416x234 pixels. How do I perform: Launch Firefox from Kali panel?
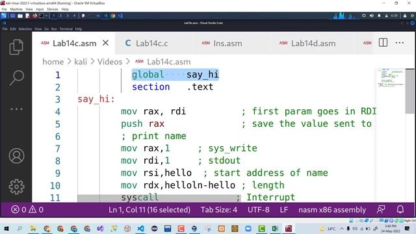[34, 16]
